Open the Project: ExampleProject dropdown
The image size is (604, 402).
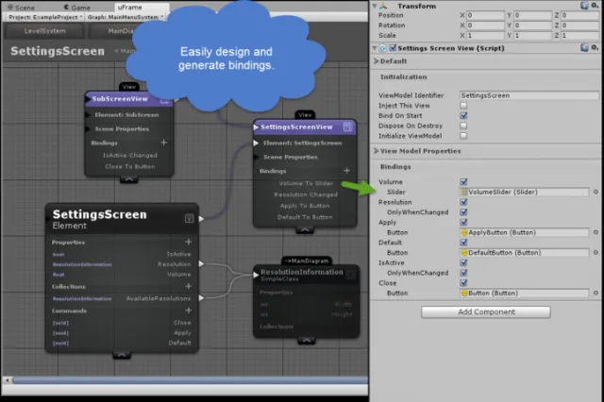(45, 17)
